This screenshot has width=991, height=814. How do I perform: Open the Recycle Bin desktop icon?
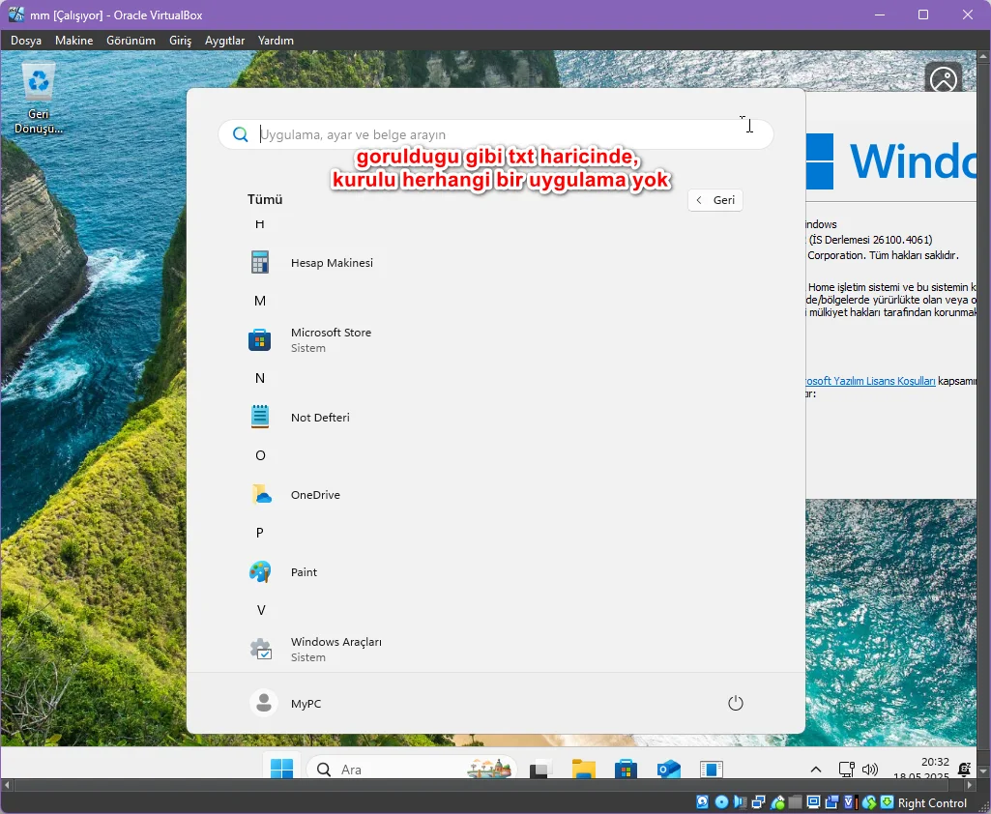[39, 98]
